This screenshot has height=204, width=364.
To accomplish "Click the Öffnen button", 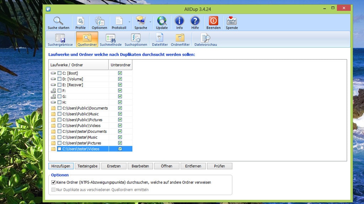I will (x=167, y=166).
